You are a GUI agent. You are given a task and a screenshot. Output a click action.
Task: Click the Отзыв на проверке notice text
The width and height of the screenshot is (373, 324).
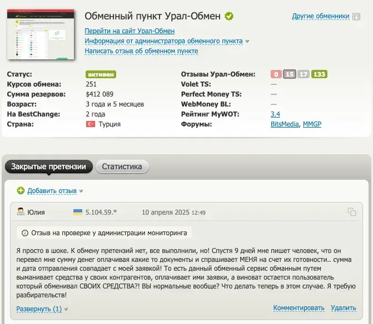pos(109,233)
